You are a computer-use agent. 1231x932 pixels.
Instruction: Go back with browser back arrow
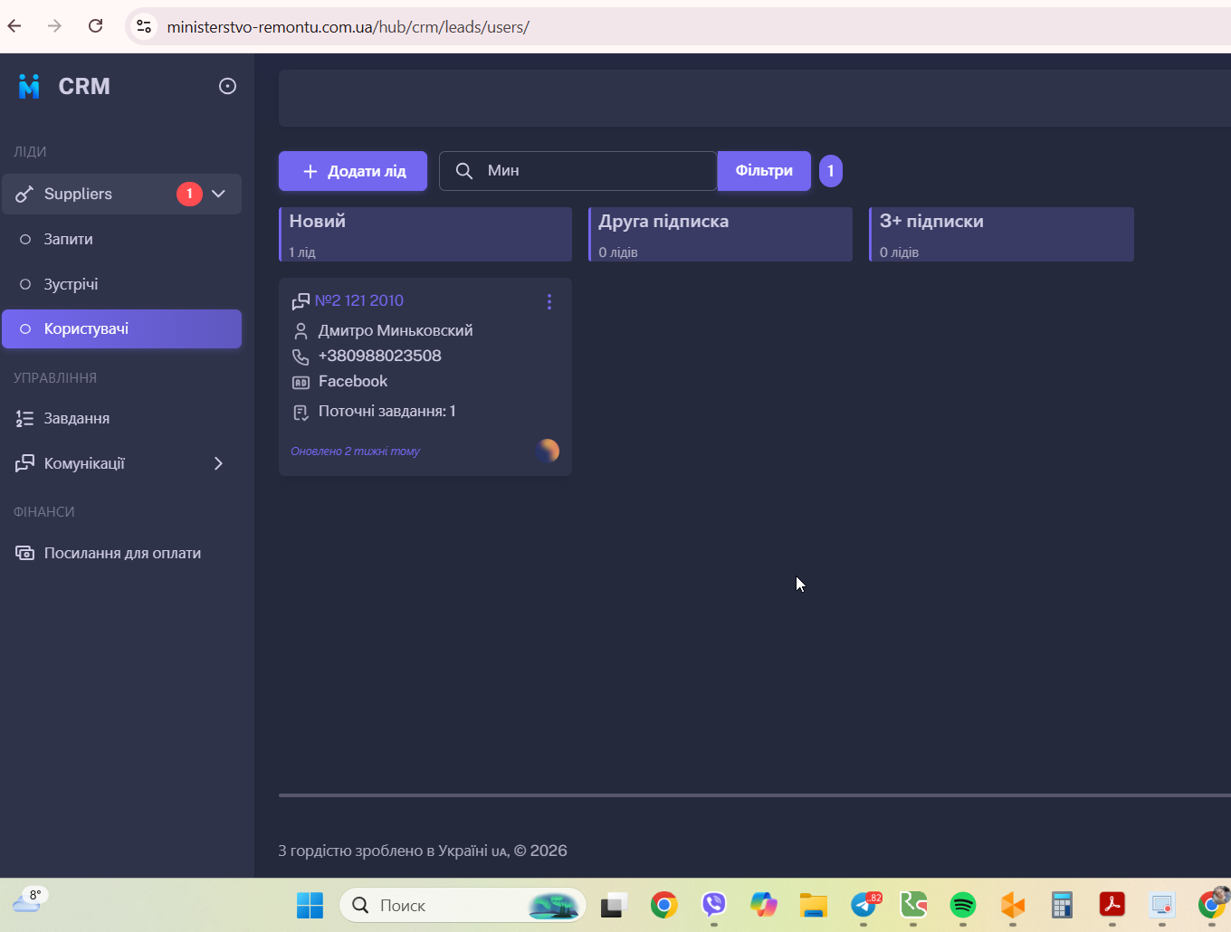[14, 26]
